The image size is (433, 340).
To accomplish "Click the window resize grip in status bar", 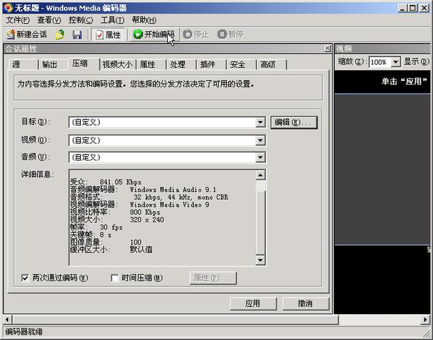I will (427, 333).
